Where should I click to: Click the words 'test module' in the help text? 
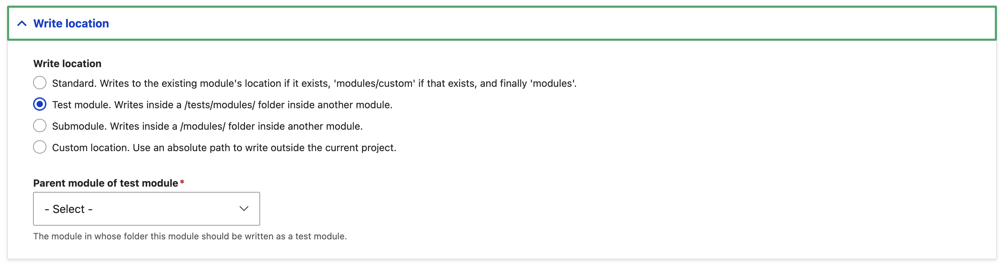[320, 237]
